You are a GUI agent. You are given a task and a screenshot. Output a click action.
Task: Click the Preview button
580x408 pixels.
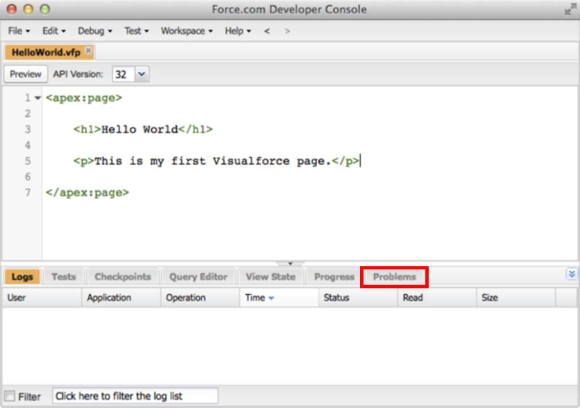(x=25, y=74)
